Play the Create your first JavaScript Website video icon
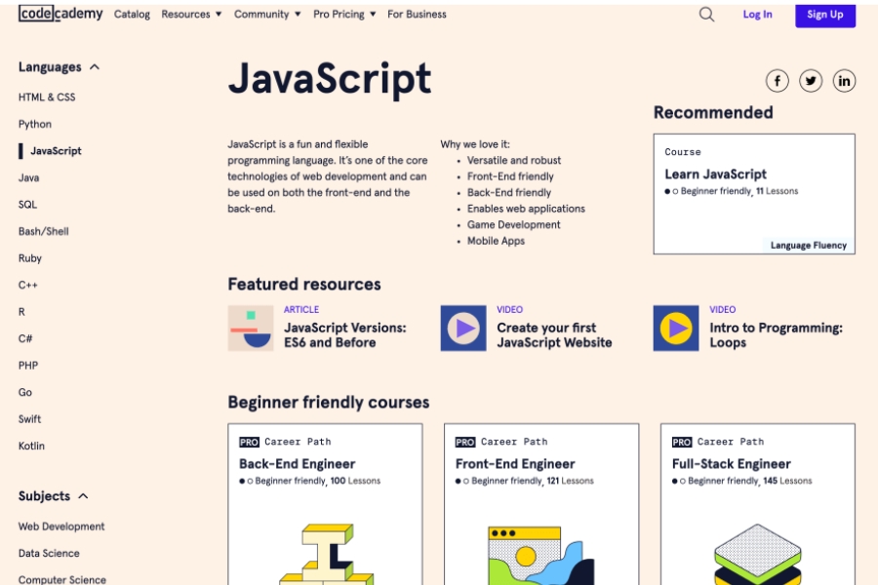878x585 pixels. click(x=463, y=328)
